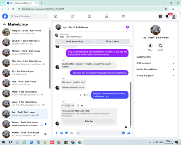This screenshot has height=145, width=181.
Task: Click the Aa message input field
Action: 98,133
